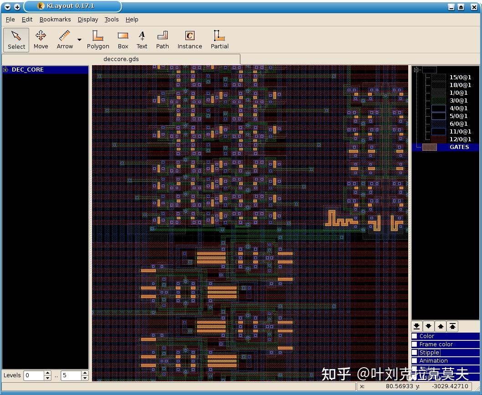
Task: Open the Display menu
Action: [x=87, y=20]
